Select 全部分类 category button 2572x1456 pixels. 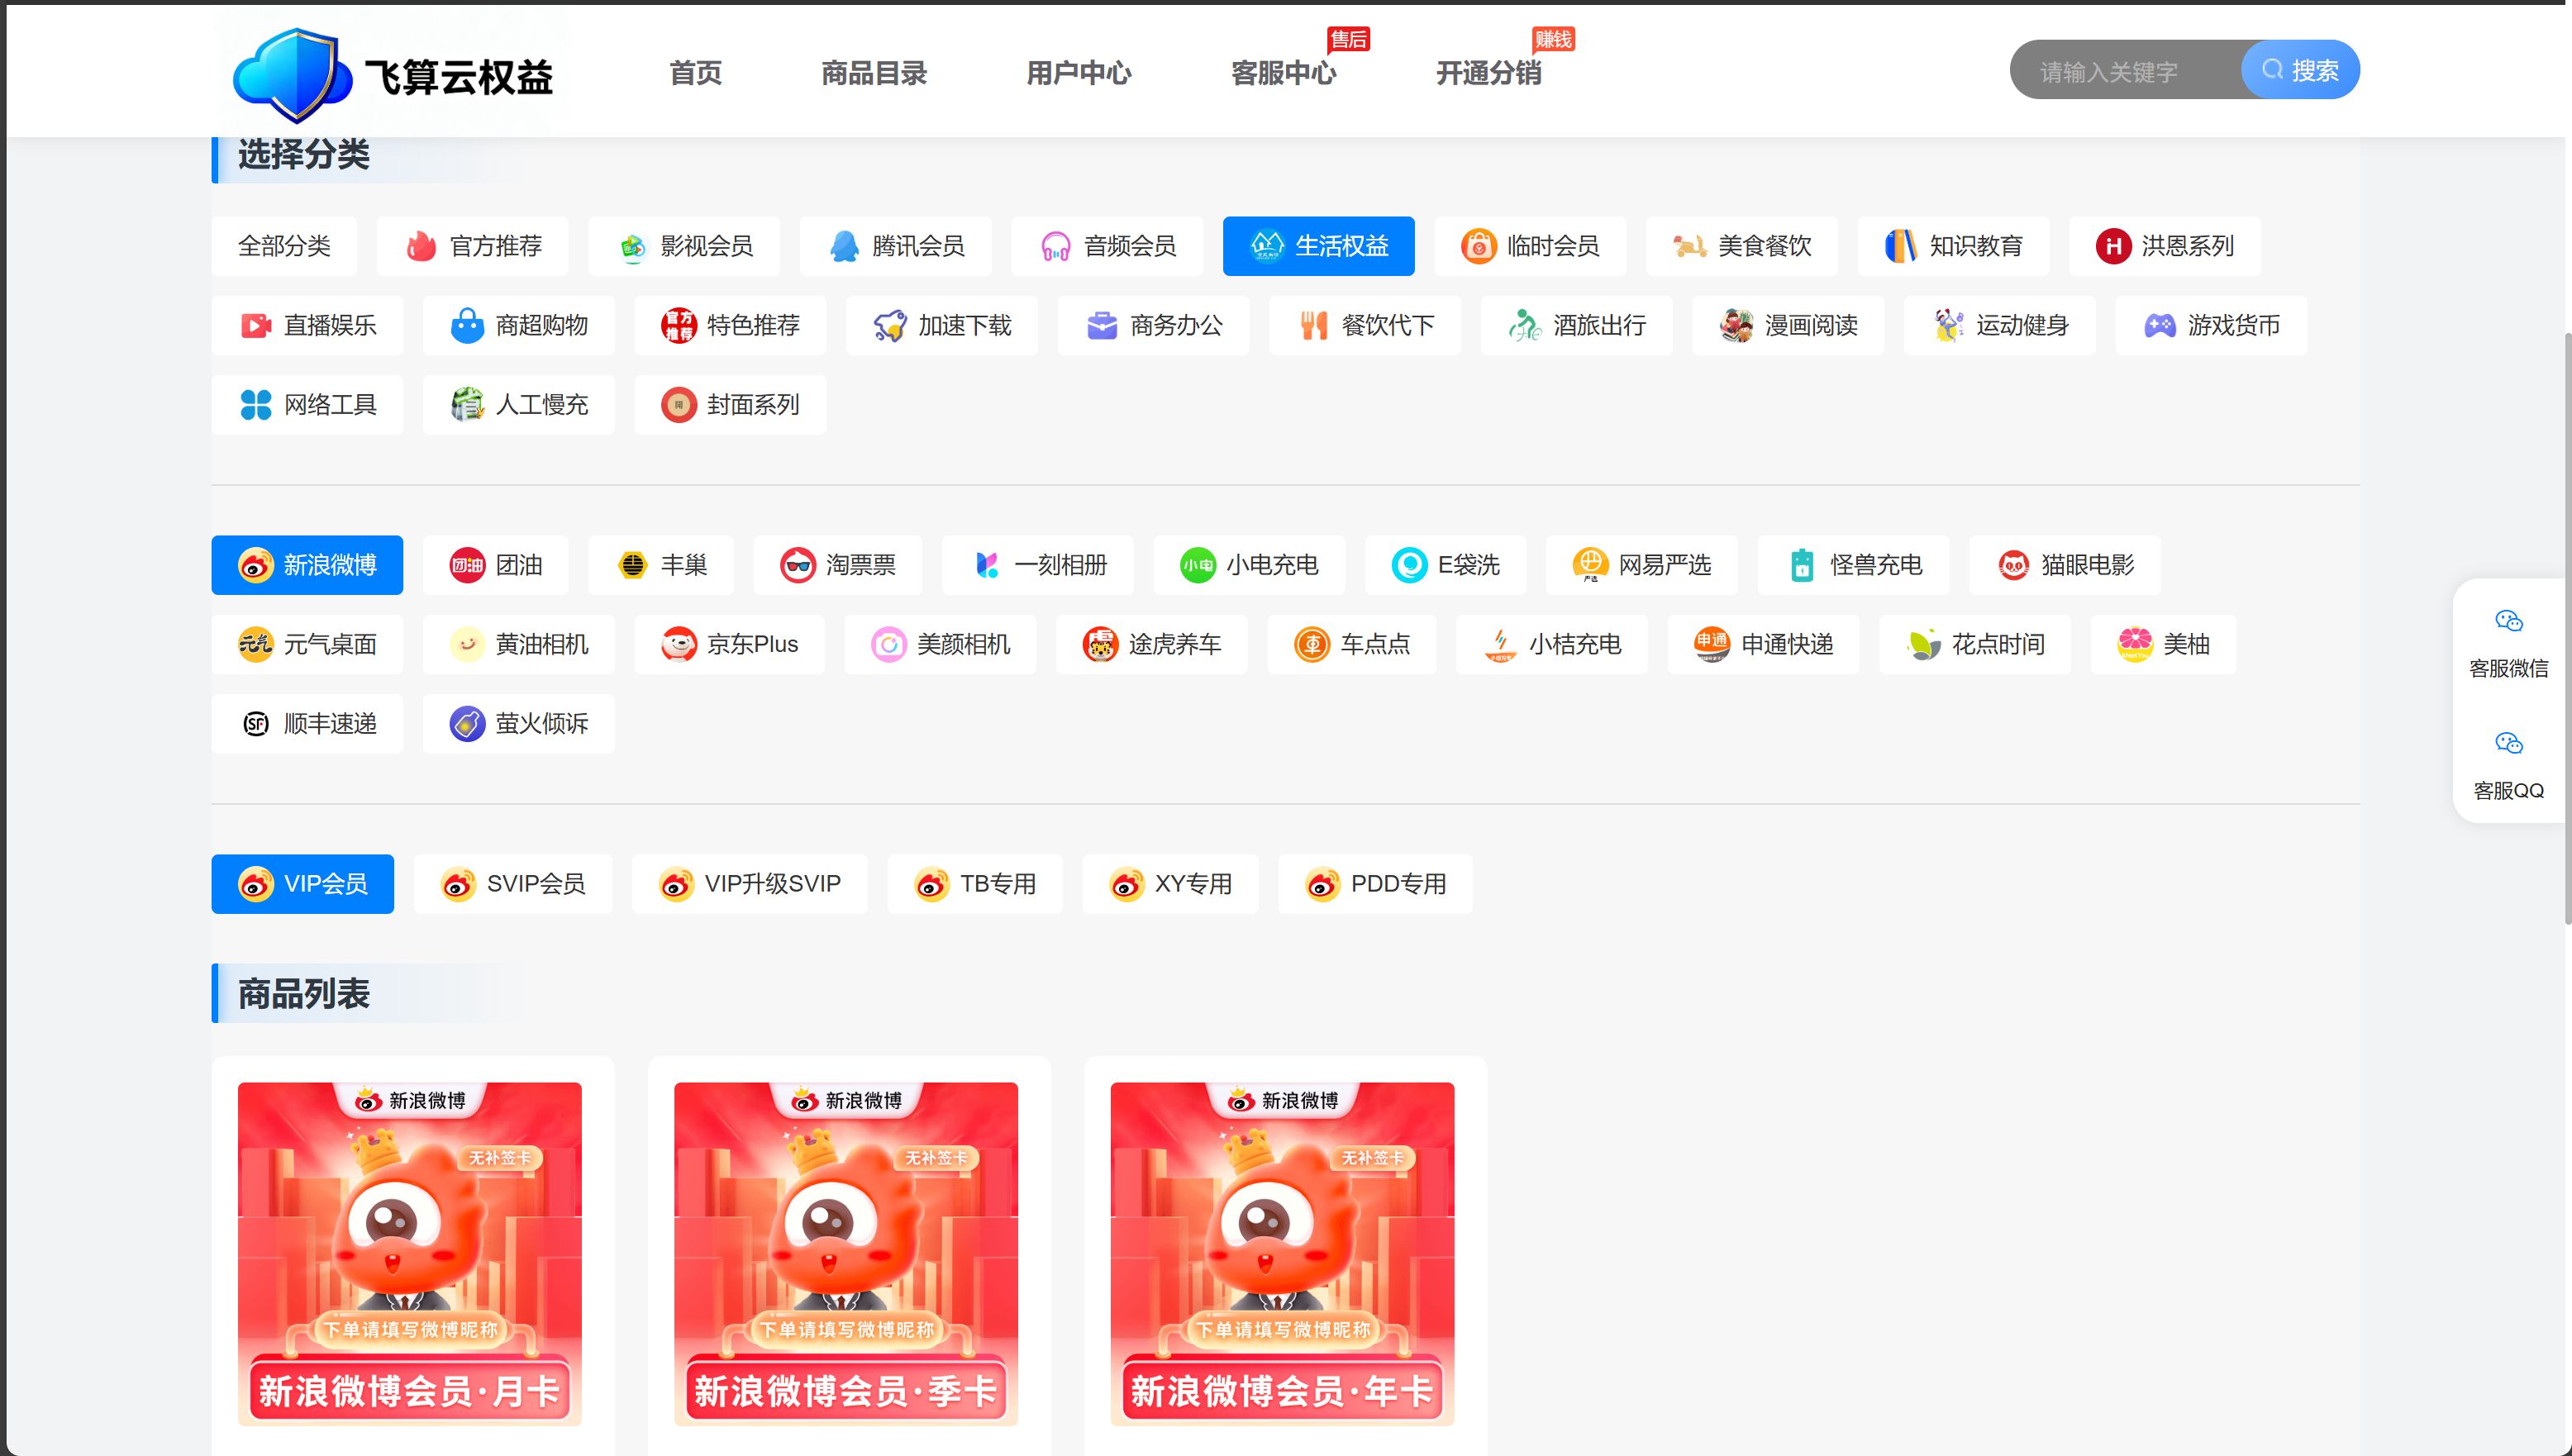click(284, 246)
